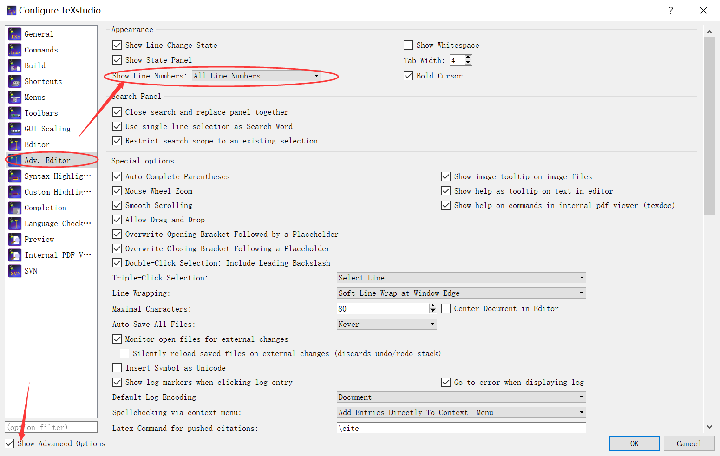Click the Editor category icon
Screen dimensions: 720x456
(15, 144)
